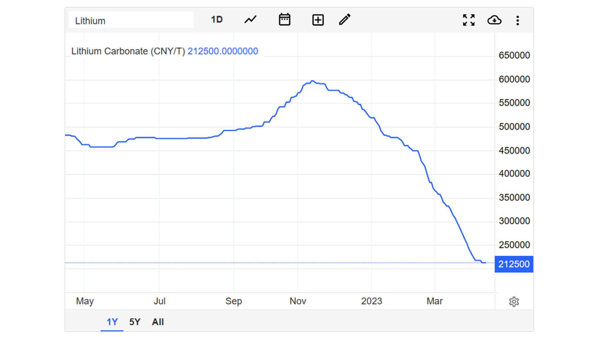This screenshot has height=337, width=600.
Task: Click the Nov x-axis label
Action: click(298, 301)
